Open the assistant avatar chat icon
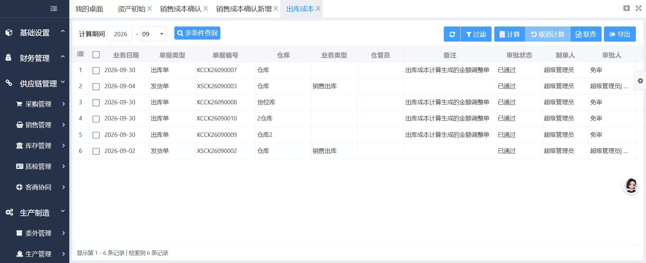Viewport: 646px width, 263px height. (x=631, y=186)
